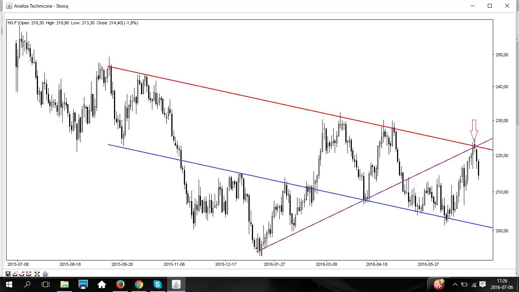Screen dimensions: 519x292
Task: Click the floppy disk save icon
Action: coord(8,273)
